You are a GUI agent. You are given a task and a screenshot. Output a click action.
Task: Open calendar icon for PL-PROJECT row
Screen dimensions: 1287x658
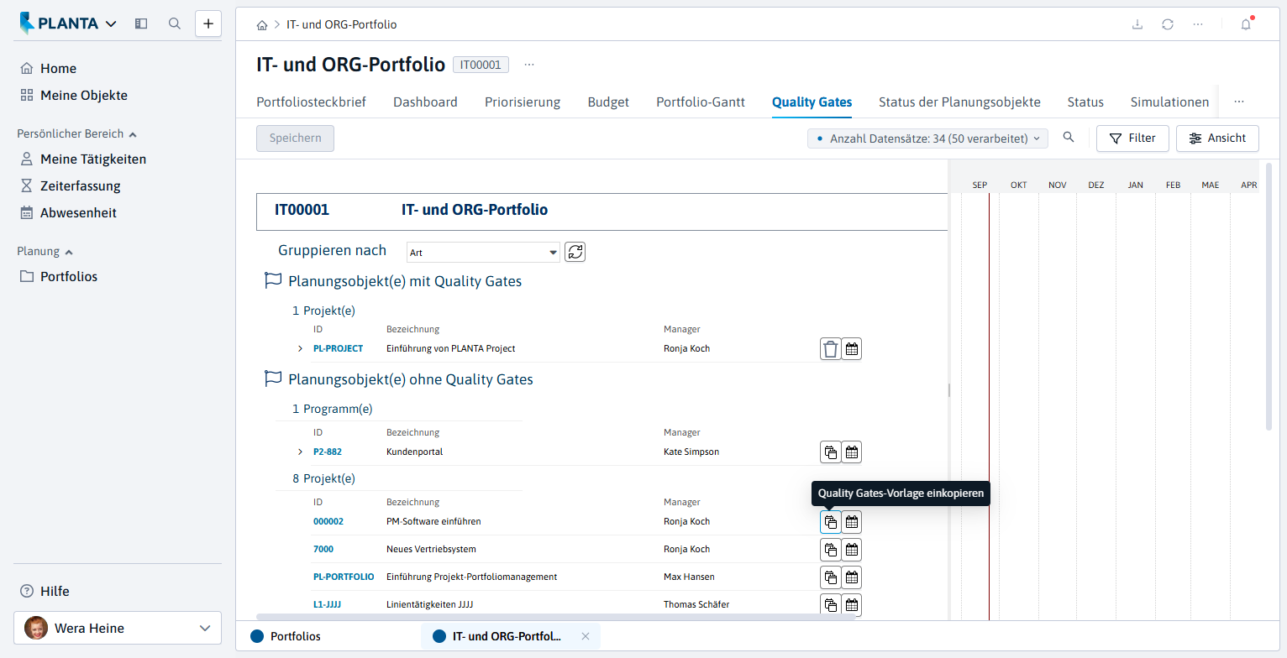pos(852,349)
